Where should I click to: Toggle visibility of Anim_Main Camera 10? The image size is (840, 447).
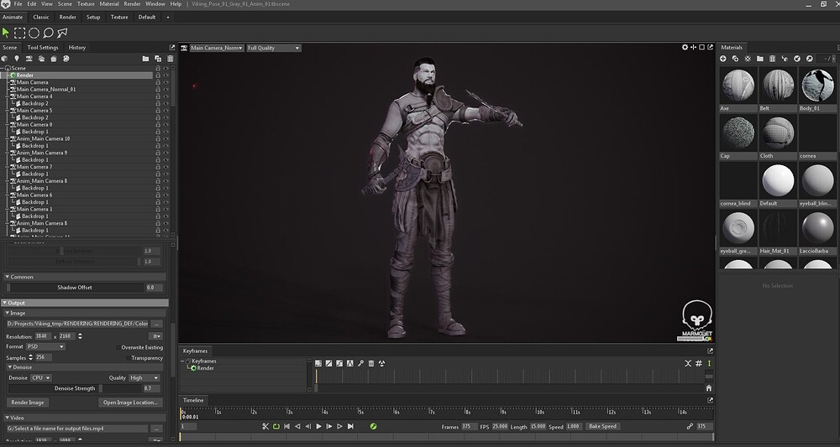pyautogui.click(x=166, y=139)
